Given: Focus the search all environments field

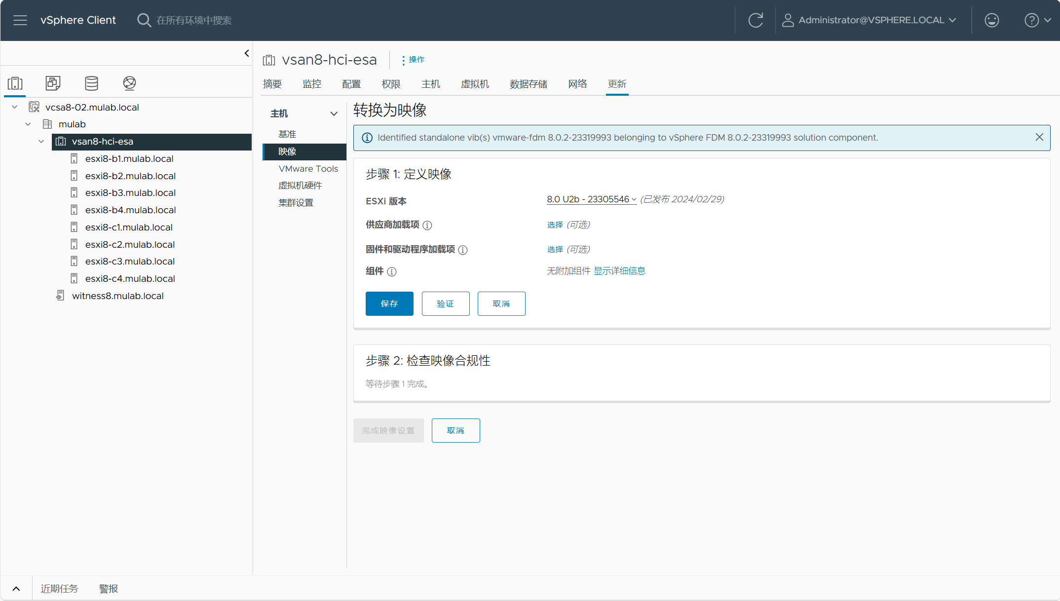Looking at the screenshot, I should tap(194, 20).
